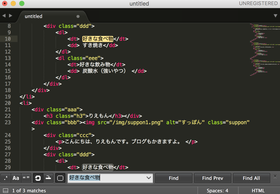Open the find history dropdown arrow
This screenshot has height=194, width=280.
coord(149,178)
